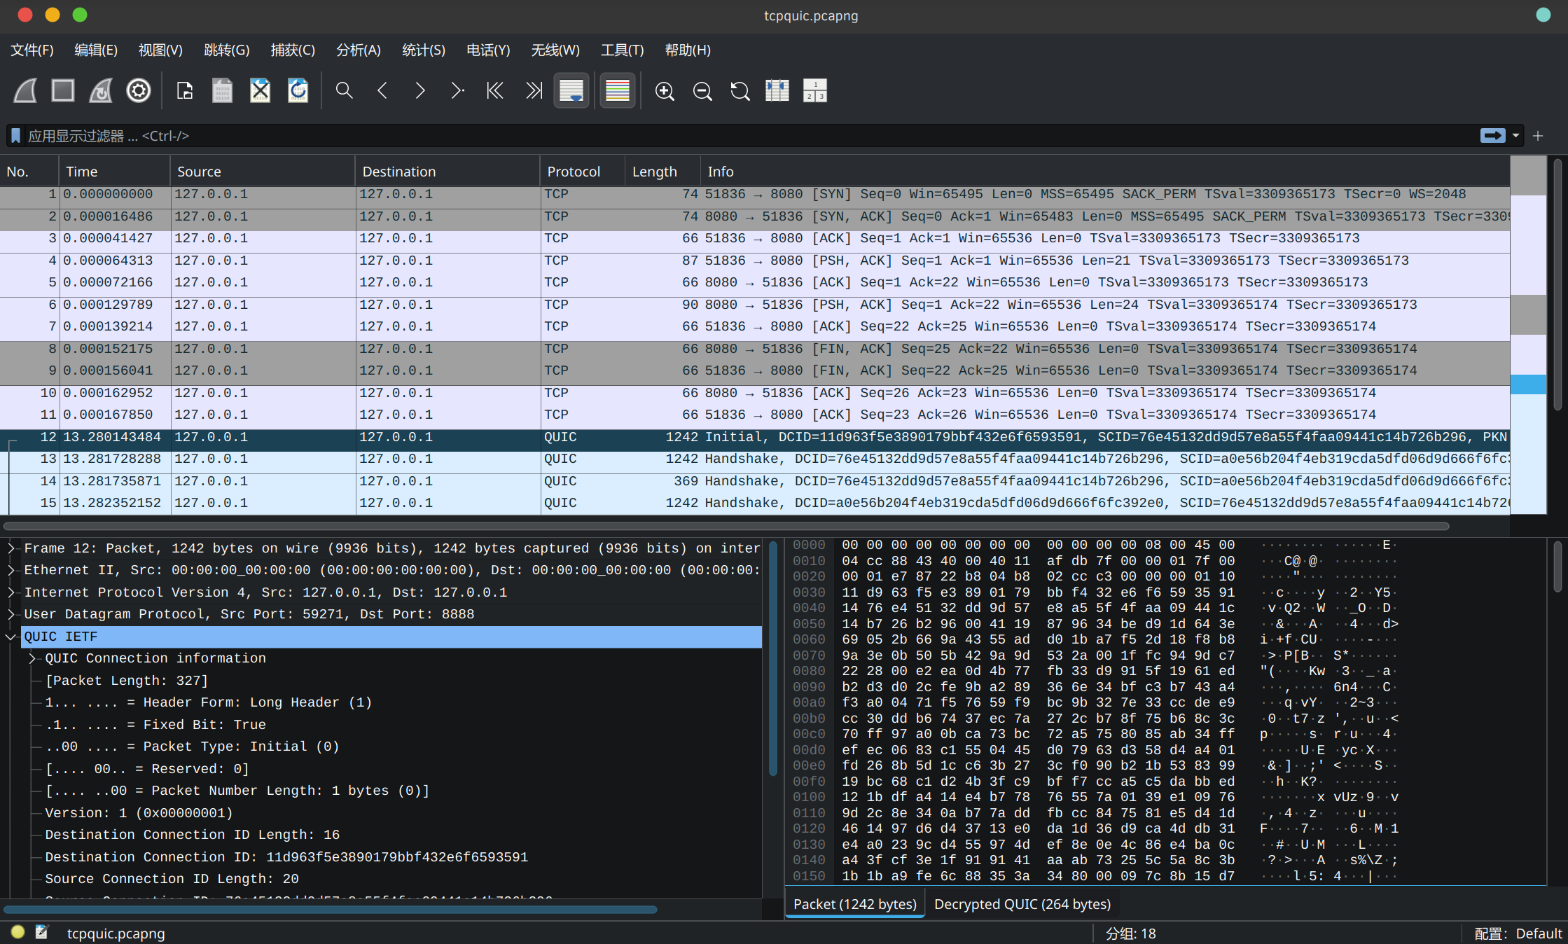Expand the Frame 12 tree node

point(11,548)
